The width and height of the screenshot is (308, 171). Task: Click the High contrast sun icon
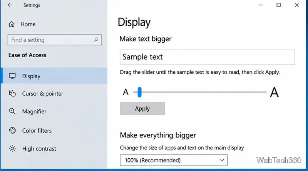point(12,149)
